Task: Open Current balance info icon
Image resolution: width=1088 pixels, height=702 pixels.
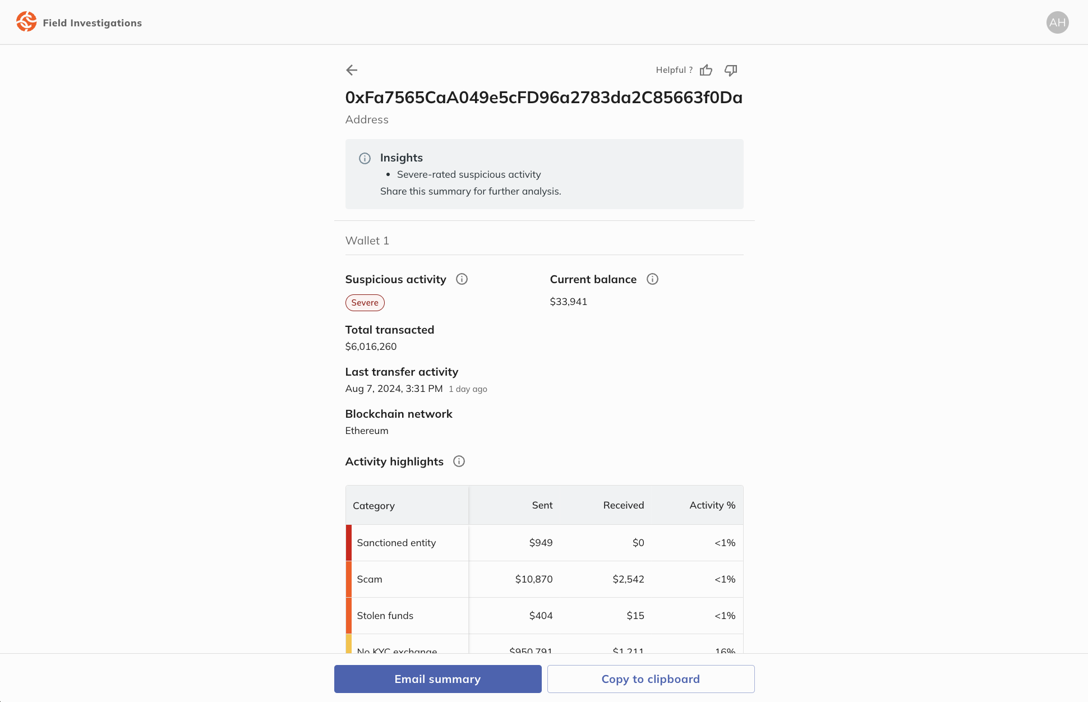Action: [x=652, y=279]
